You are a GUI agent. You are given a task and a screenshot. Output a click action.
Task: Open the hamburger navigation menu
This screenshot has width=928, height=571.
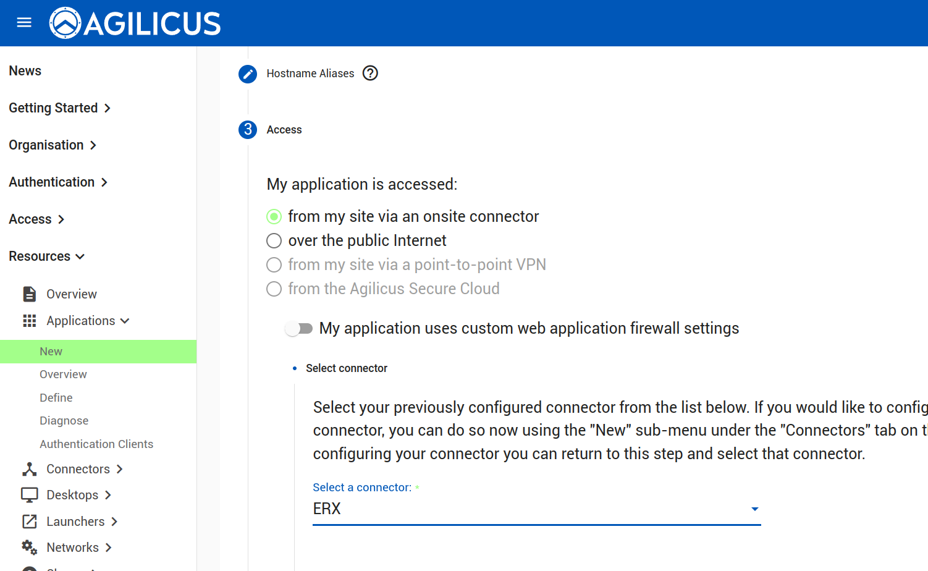pyautogui.click(x=24, y=23)
